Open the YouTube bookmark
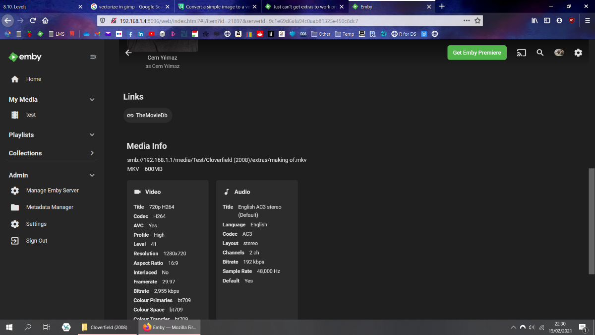595x335 pixels. point(150,34)
